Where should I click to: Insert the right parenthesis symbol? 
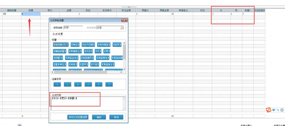click(x=109, y=85)
